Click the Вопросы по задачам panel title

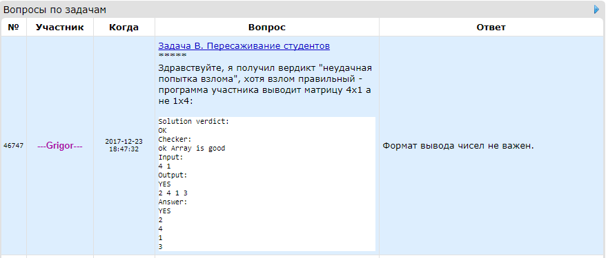[55, 10]
